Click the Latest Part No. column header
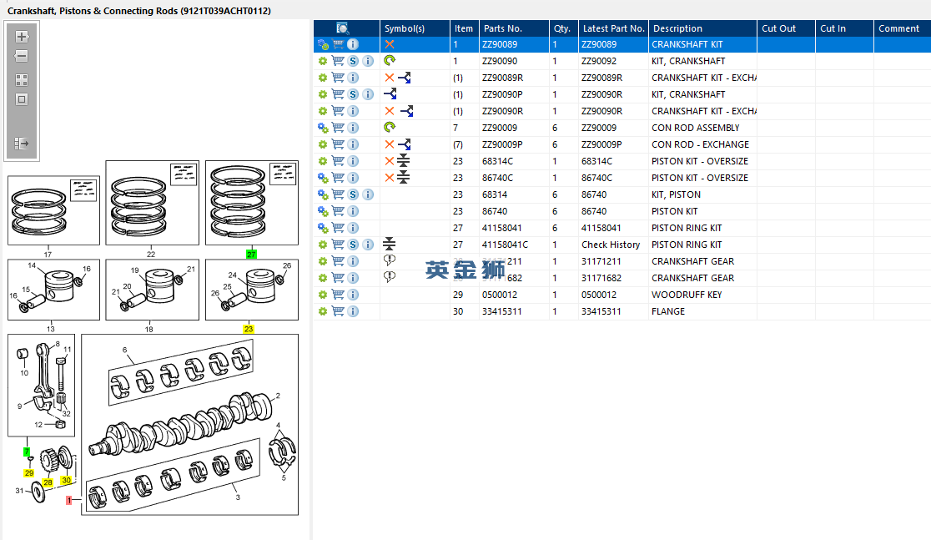Image resolution: width=931 pixels, height=540 pixels. click(613, 28)
